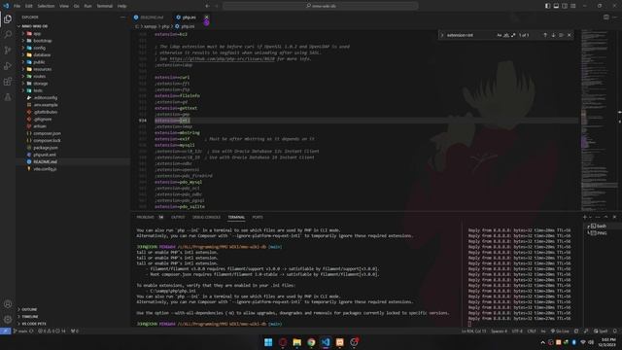Click the command center search box
Viewport: 622px width, 350px height.
(321, 6)
